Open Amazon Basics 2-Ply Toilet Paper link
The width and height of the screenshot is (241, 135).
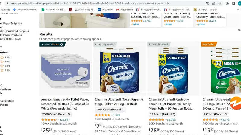click(65, 104)
